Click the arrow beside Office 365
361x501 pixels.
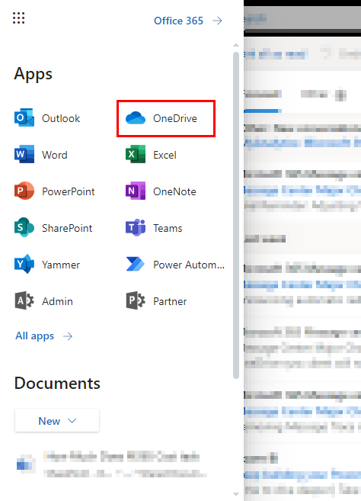[217, 21]
